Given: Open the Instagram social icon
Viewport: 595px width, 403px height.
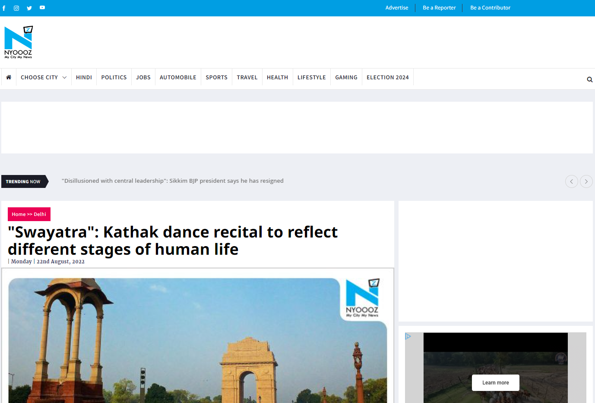Looking at the screenshot, I should [16, 8].
